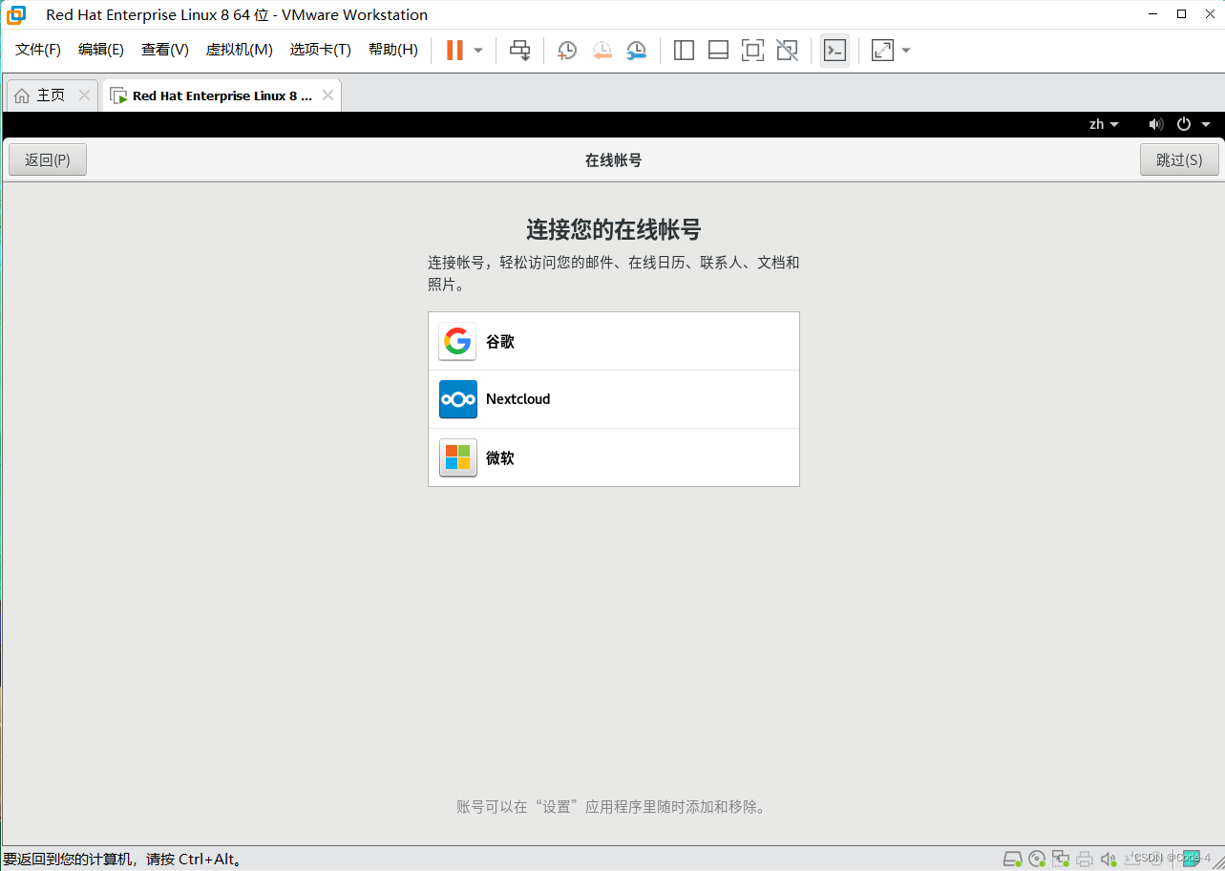This screenshot has height=871, width=1225.
Task: Toggle the thumbnail bar view icon
Action: click(718, 50)
